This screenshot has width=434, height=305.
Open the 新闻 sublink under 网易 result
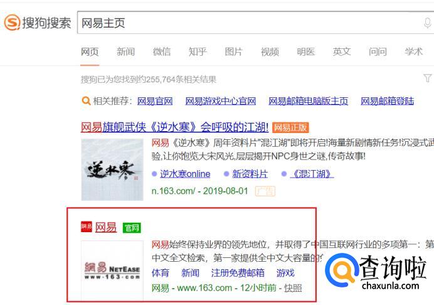(x=190, y=273)
